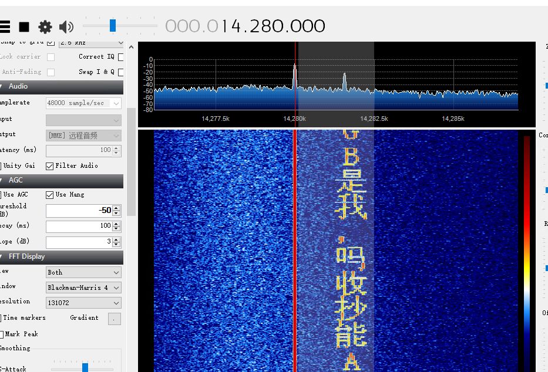Viewport: 548px width, 372px height.
Task: Click the 14,285k frequency axis label
Action: pyautogui.click(x=453, y=119)
